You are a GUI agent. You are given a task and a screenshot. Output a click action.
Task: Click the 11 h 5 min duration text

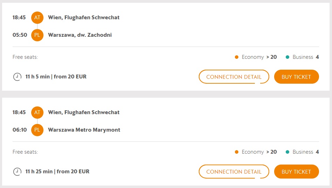[38, 77]
